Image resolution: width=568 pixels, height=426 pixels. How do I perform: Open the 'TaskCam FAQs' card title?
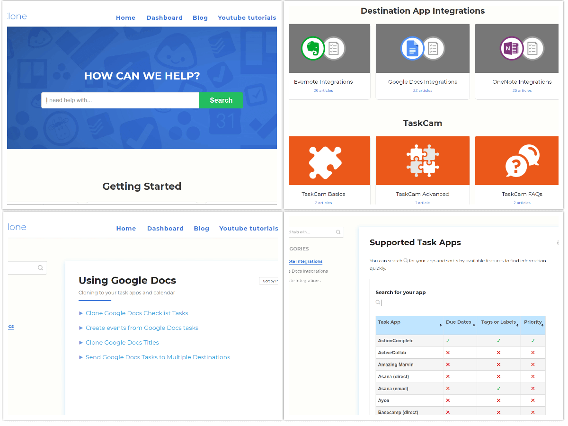pos(522,194)
